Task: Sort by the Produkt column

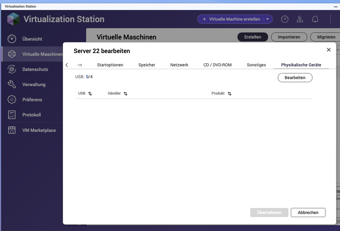Action: (x=230, y=94)
